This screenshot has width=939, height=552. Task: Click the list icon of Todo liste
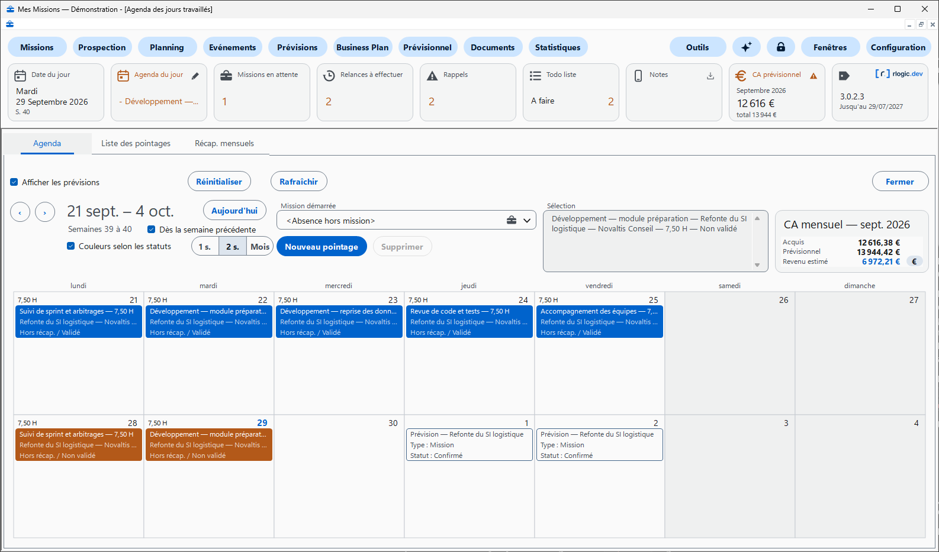point(535,76)
